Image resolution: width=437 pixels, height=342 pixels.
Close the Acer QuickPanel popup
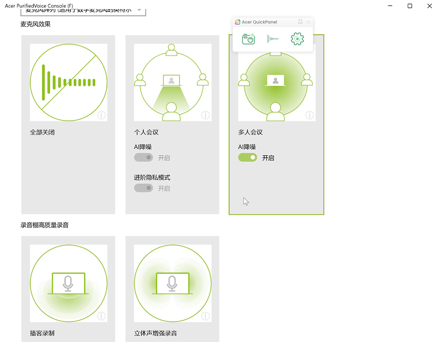coord(309,22)
